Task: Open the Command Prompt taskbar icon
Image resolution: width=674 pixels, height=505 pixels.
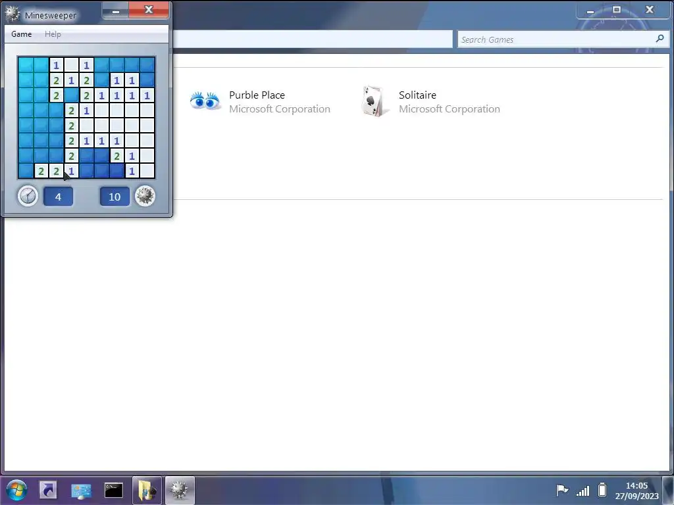Action: pos(113,490)
